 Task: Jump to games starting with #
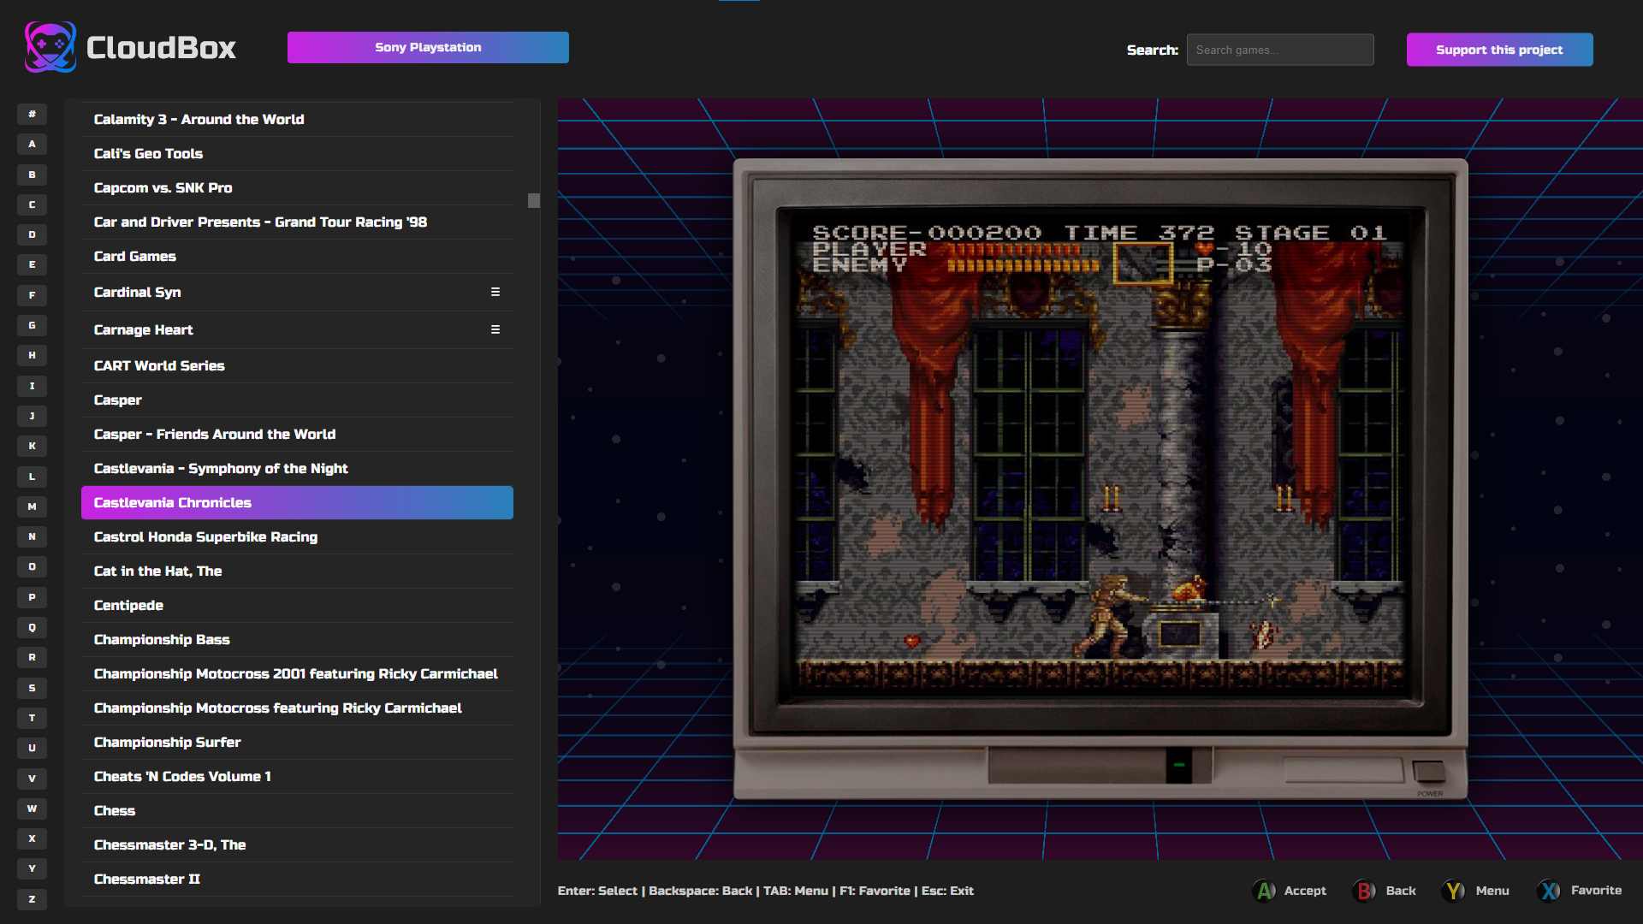coord(32,114)
